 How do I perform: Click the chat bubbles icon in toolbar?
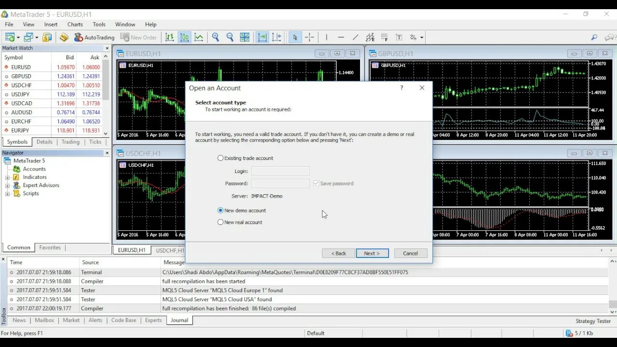click(610, 37)
